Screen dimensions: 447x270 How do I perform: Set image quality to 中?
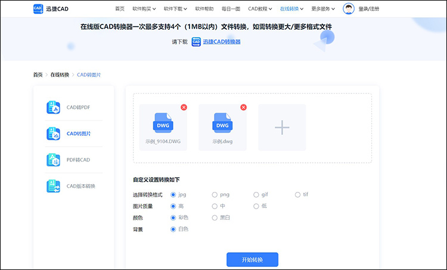(x=215, y=206)
